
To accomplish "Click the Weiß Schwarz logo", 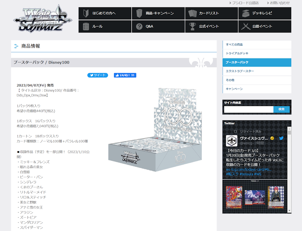I will pos(42,19).
